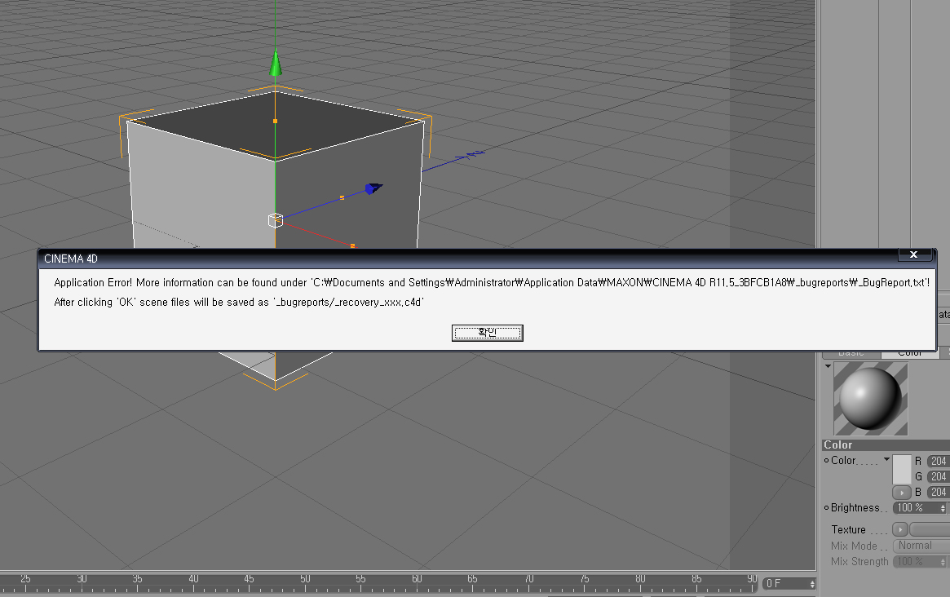Viewport: 950px width, 597px height.
Task: Open the Texture arrow menu button
Action: 900,530
